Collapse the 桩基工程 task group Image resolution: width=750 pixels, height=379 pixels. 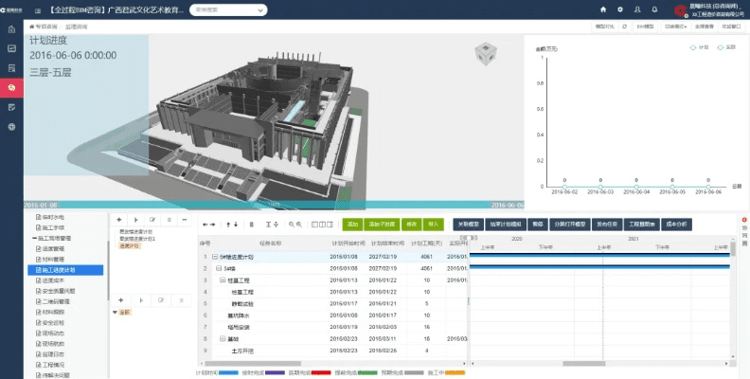tap(223, 280)
